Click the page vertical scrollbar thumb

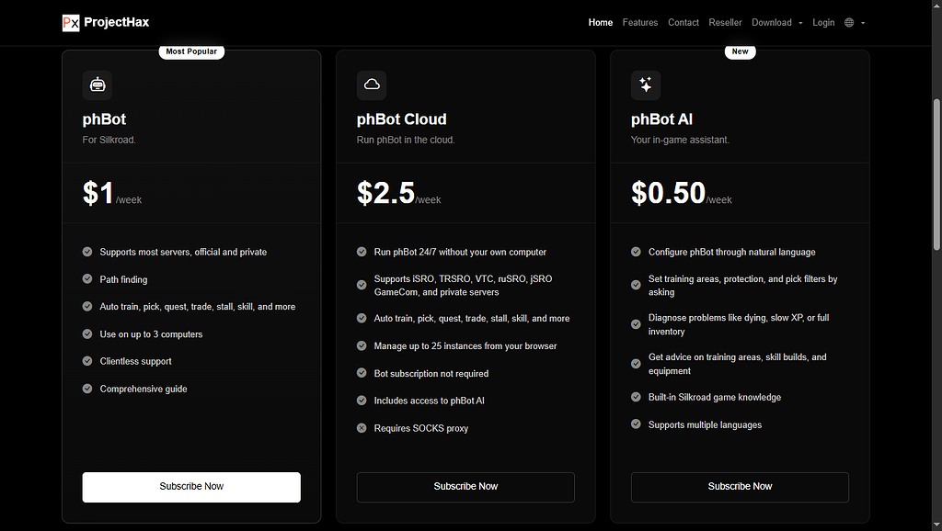point(936,174)
